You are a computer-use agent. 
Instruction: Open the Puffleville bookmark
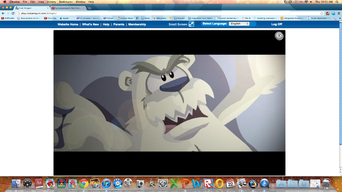tap(8, 18)
